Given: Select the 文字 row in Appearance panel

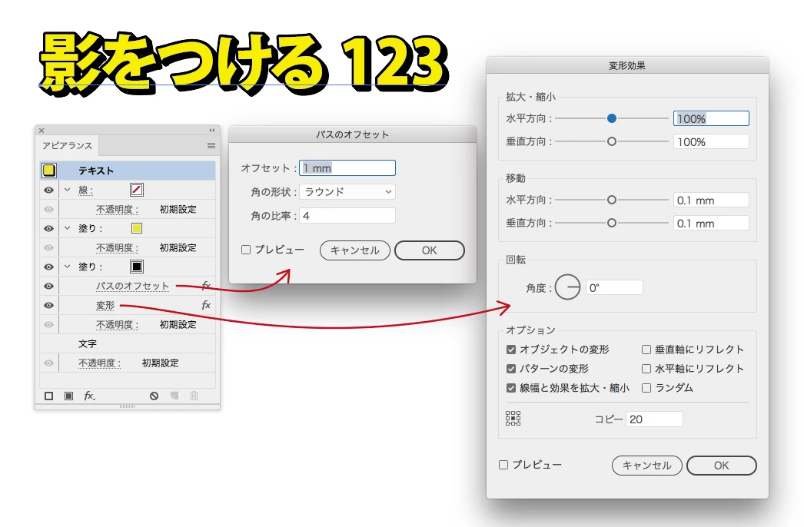Looking at the screenshot, I should 128,343.
